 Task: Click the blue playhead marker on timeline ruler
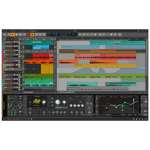tap(82, 38)
